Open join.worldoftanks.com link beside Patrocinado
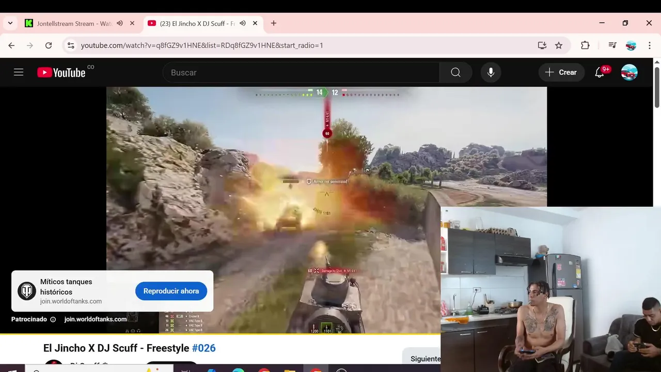661x372 pixels. 96,319
